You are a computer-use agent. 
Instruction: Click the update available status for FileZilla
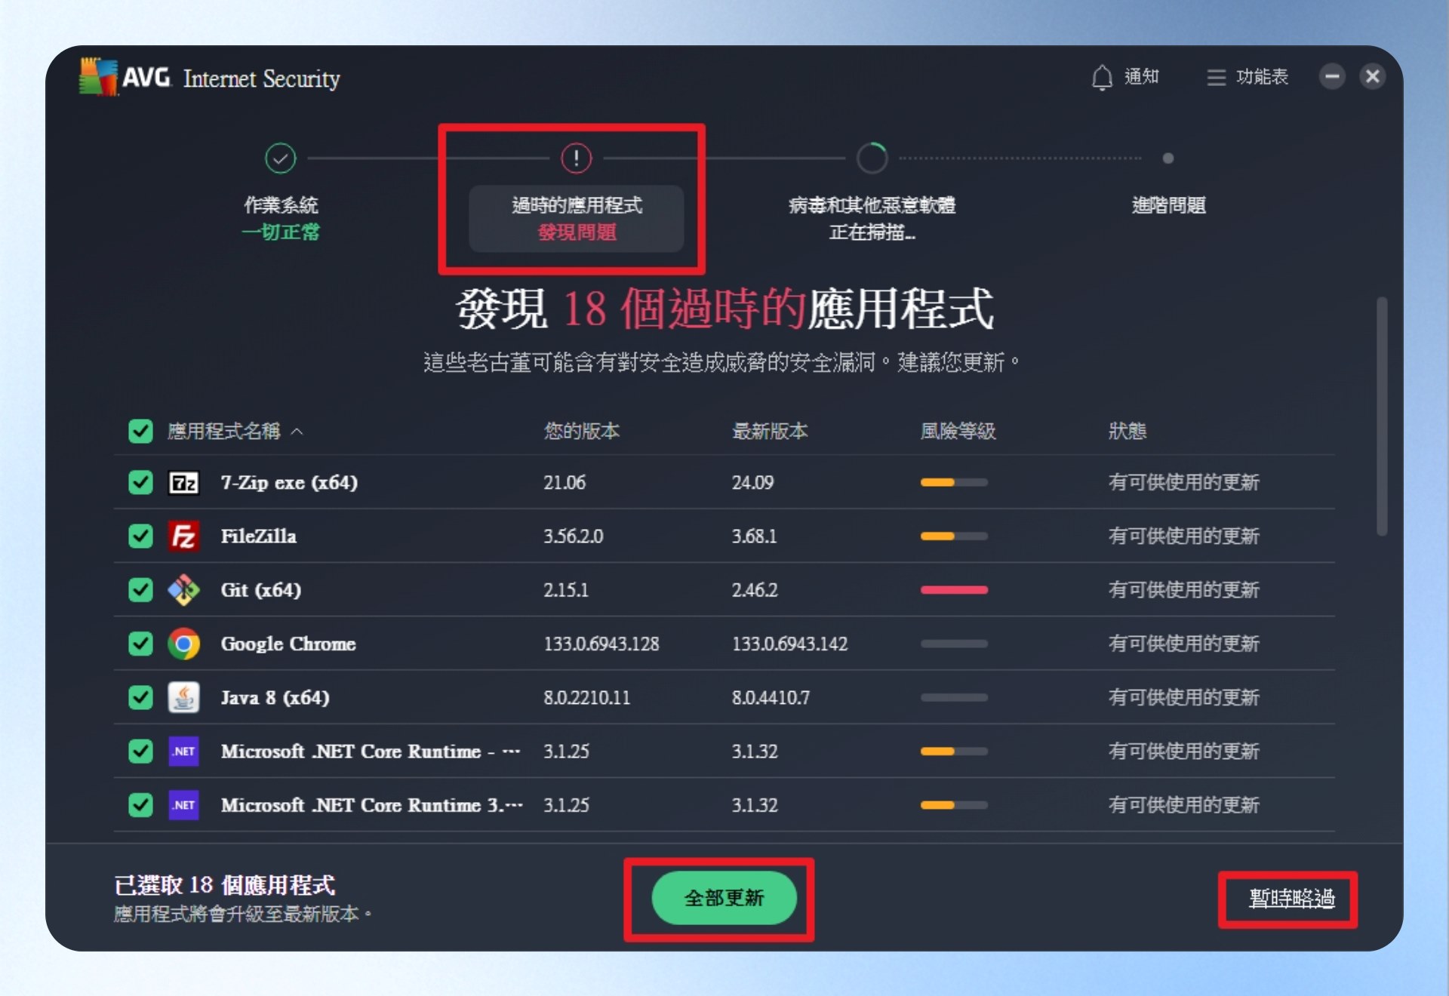(x=1183, y=536)
